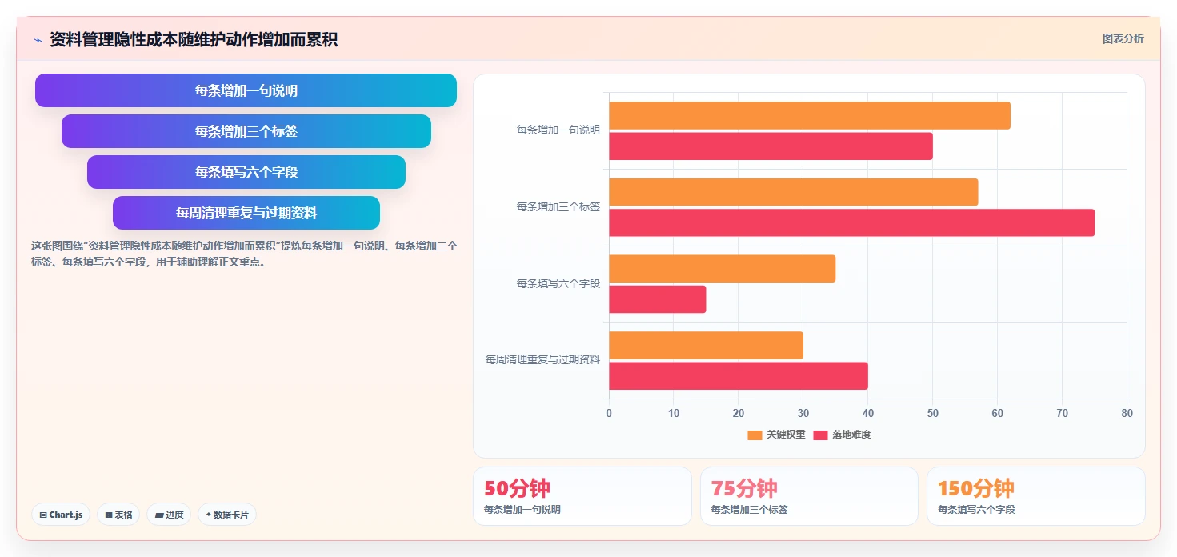This screenshot has height=557, width=1177.
Task: Click the x-axis tick value 20
Action: tap(739, 413)
